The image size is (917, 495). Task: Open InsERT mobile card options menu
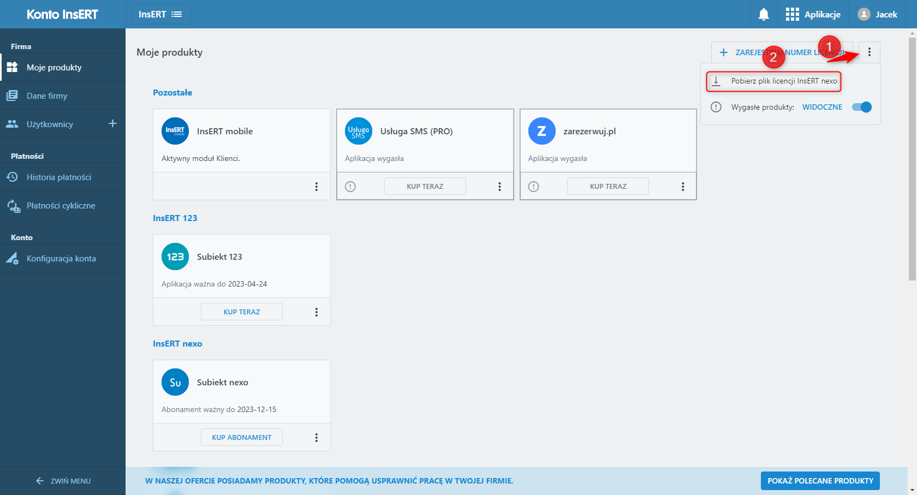pos(317,187)
